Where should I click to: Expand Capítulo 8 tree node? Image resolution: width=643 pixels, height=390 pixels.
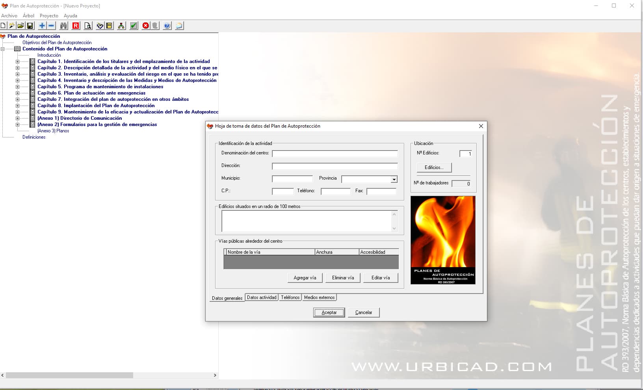click(17, 106)
